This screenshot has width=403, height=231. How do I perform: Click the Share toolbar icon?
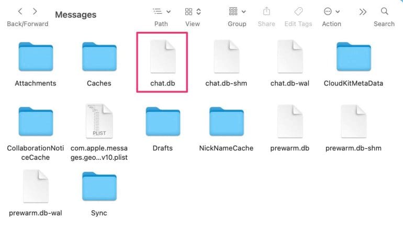coord(266,12)
